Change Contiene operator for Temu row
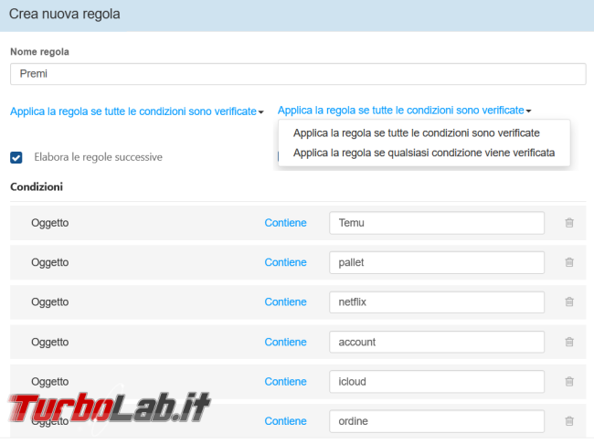Screen dimensions: 594x444 285,223
